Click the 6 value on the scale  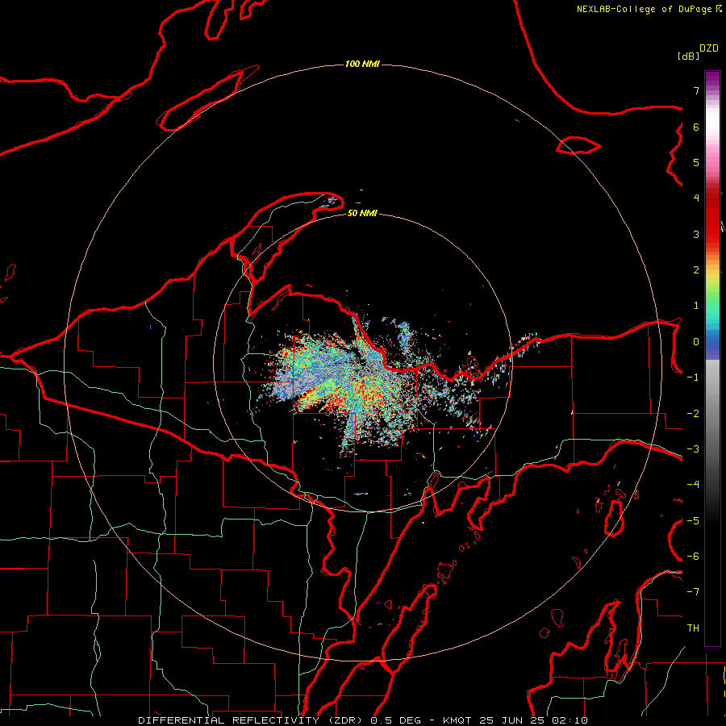point(696,127)
